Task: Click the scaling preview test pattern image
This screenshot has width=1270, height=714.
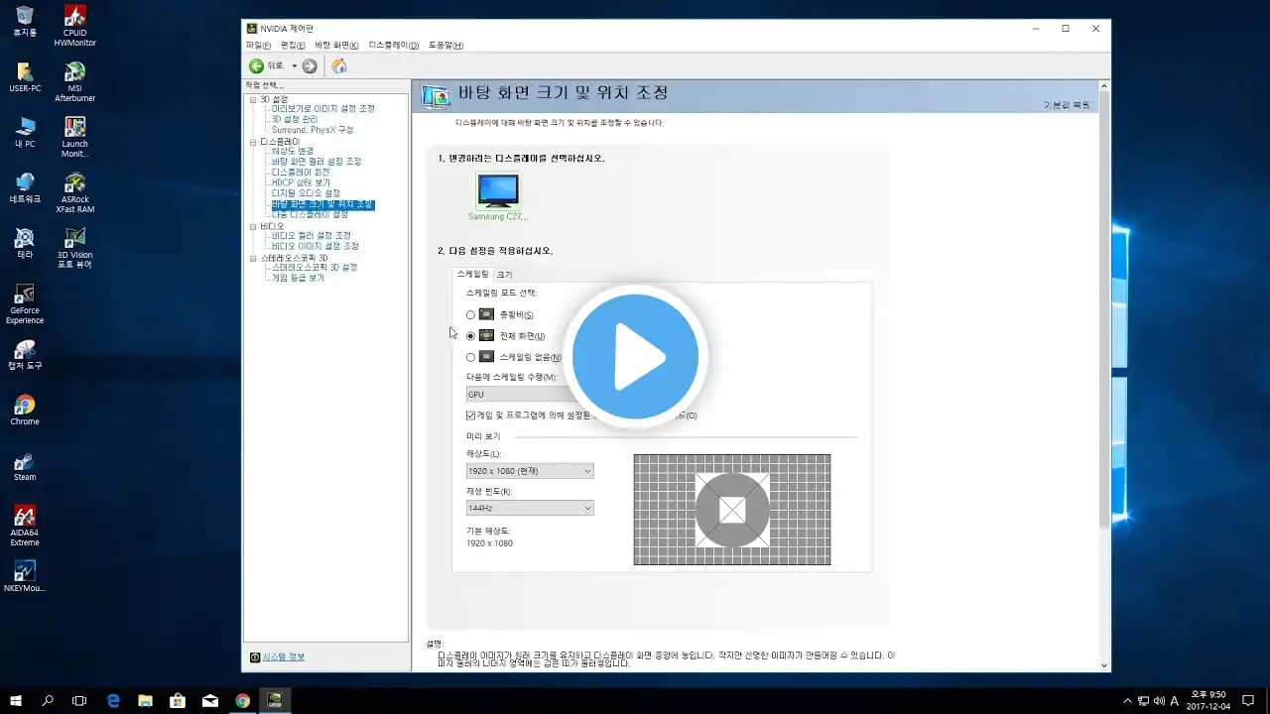Action: click(732, 510)
